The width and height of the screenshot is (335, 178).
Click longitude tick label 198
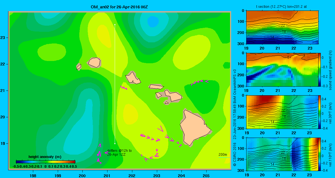pos(33,176)
